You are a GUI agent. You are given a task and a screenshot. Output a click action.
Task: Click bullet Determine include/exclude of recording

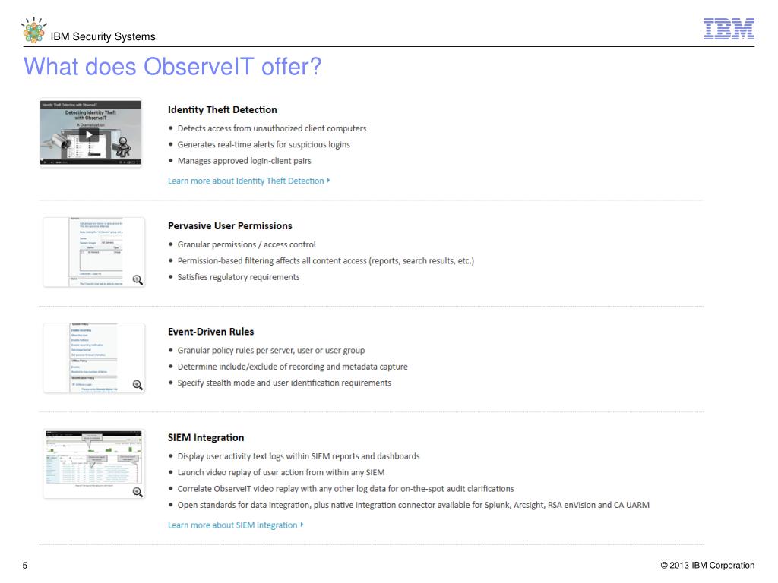[293, 367]
